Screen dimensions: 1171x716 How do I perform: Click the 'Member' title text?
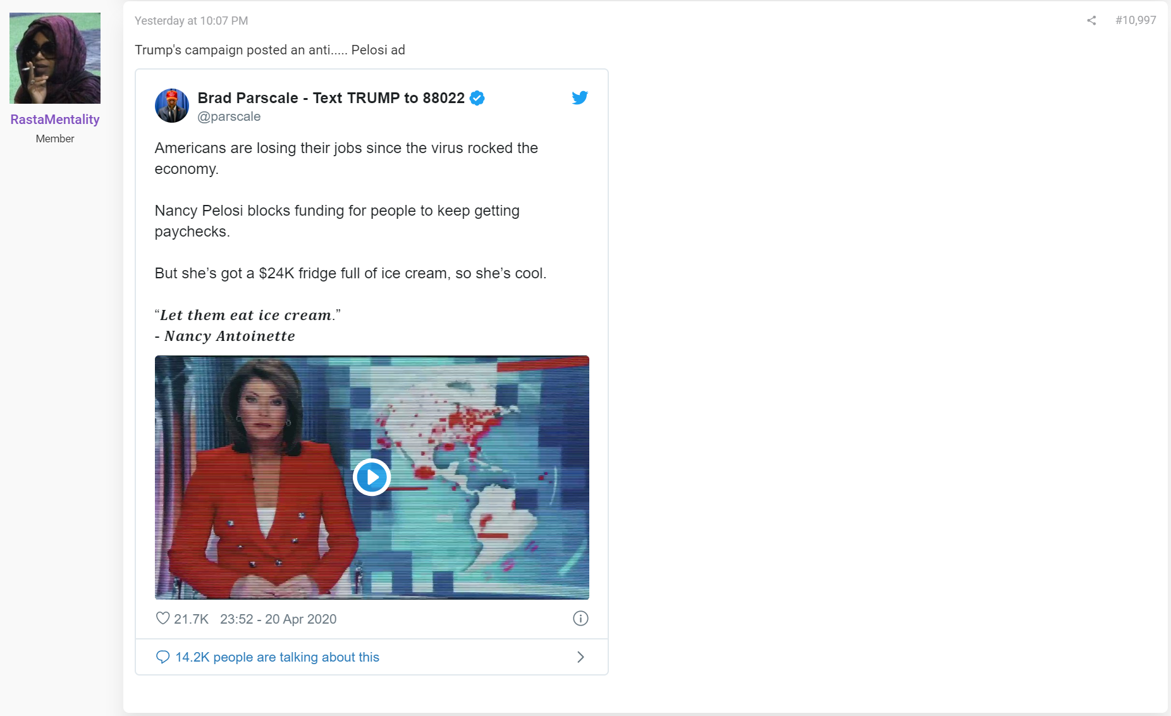tap(55, 139)
